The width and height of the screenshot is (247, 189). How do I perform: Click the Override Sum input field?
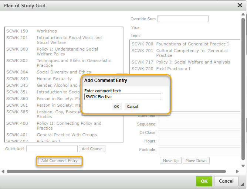(x=183, y=19)
